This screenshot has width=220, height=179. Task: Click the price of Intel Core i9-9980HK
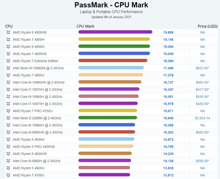[202, 132]
